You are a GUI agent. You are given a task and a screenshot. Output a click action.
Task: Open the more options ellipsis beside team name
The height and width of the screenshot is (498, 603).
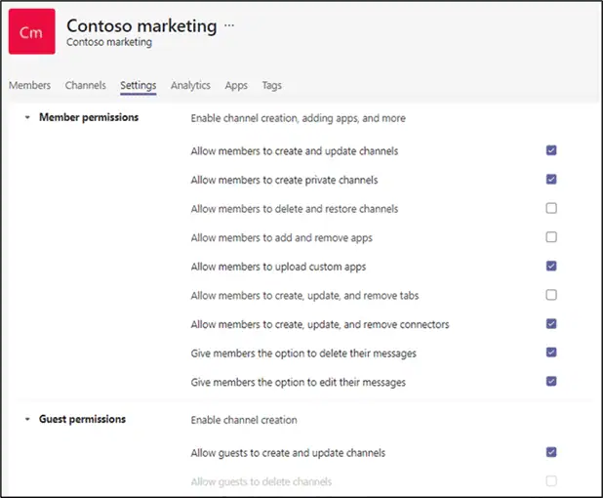click(229, 25)
